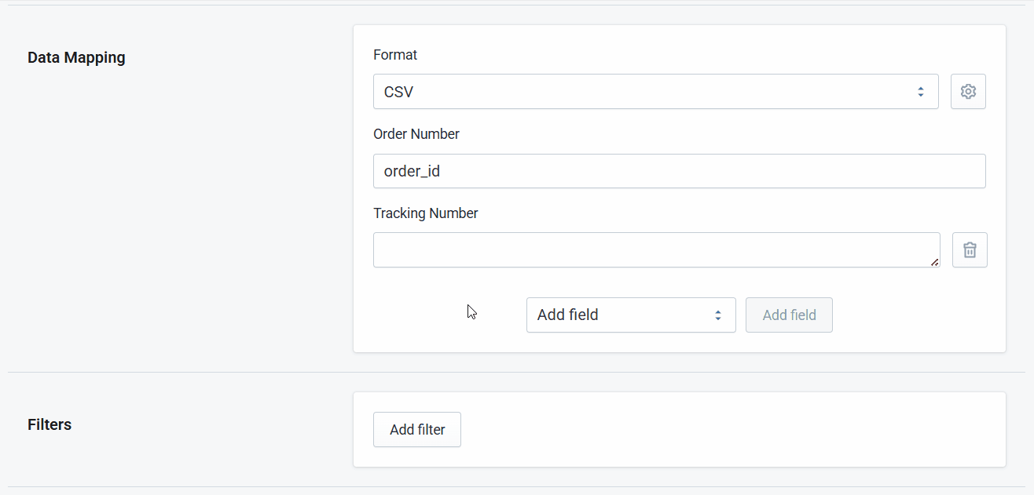
Task: Click the Data Mapping section heading
Action: click(76, 57)
